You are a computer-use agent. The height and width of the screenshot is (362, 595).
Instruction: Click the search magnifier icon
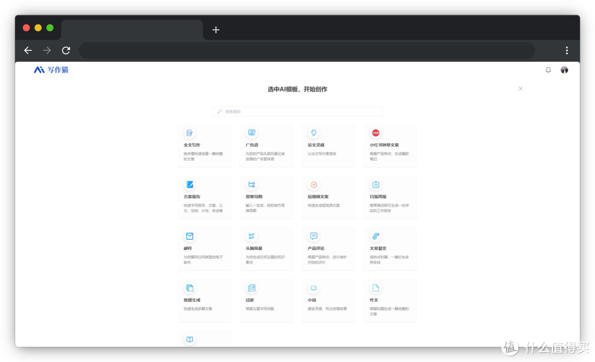(x=220, y=111)
